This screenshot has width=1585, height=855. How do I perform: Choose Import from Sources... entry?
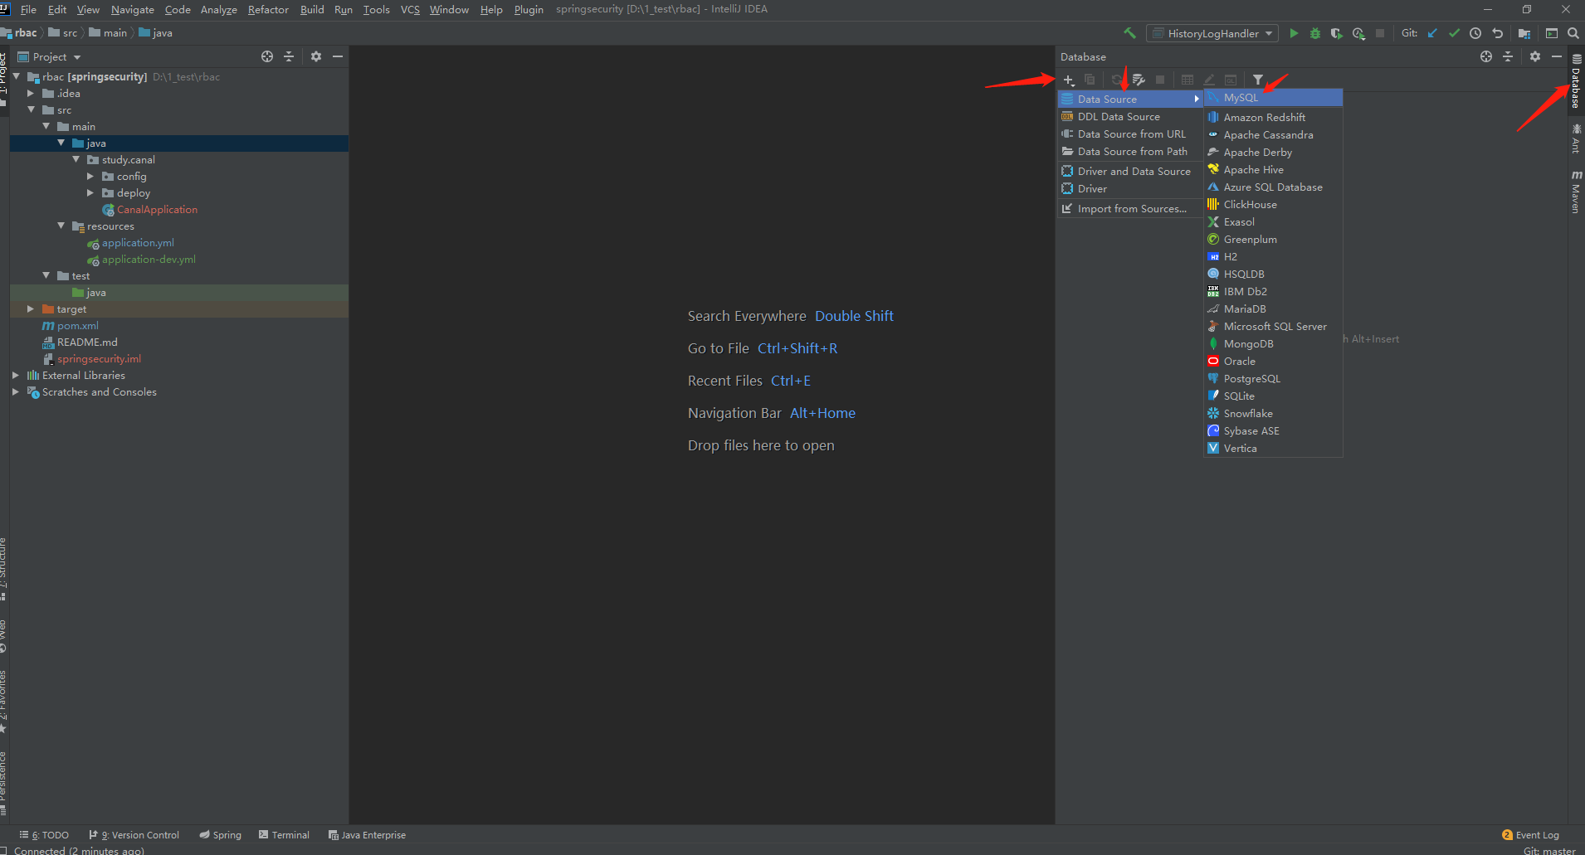tap(1130, 209)
